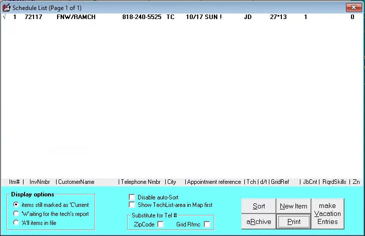Click appointment reference 10/17 SUN !
The height and width of the screenshot is (236, 365).
[204, 17]
